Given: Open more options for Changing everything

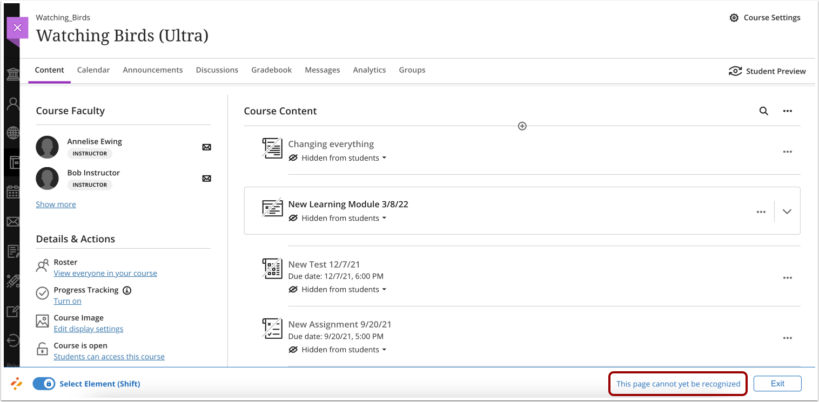Looking at the screenshot, I should [788, 152].
